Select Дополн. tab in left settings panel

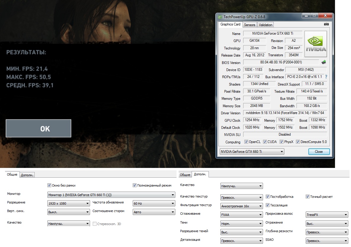point(27,175)
